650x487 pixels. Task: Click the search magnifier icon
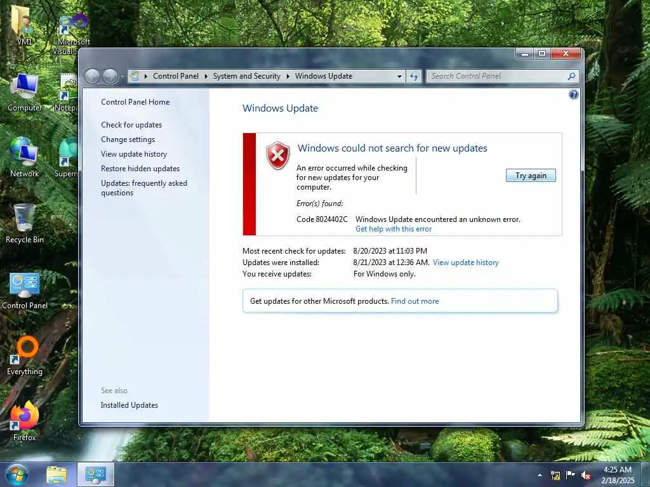pos(571,76)
